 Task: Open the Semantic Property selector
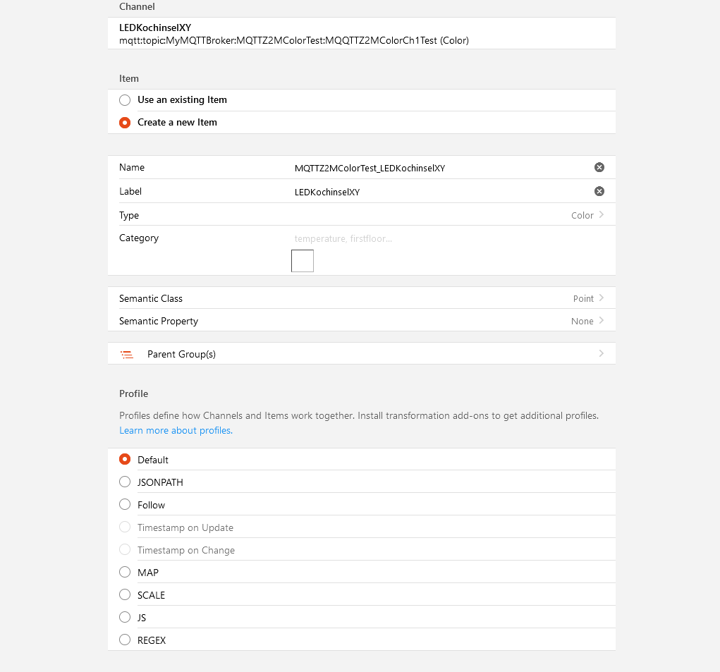587,321
